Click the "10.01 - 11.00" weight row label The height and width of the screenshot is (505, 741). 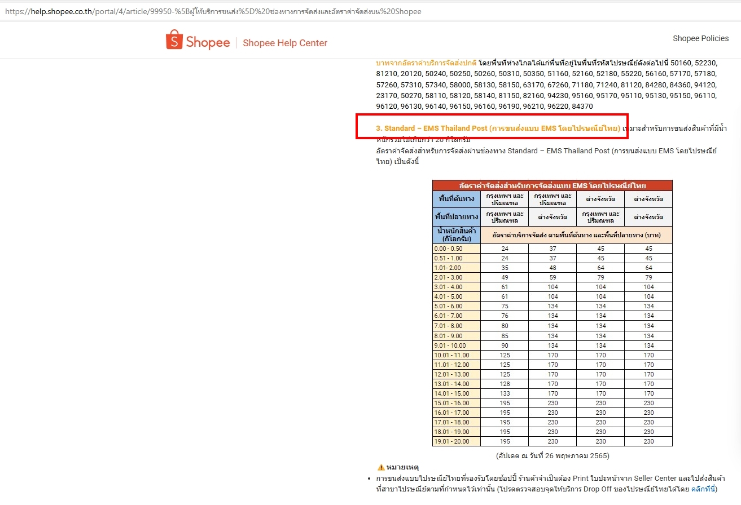[457, 355]
